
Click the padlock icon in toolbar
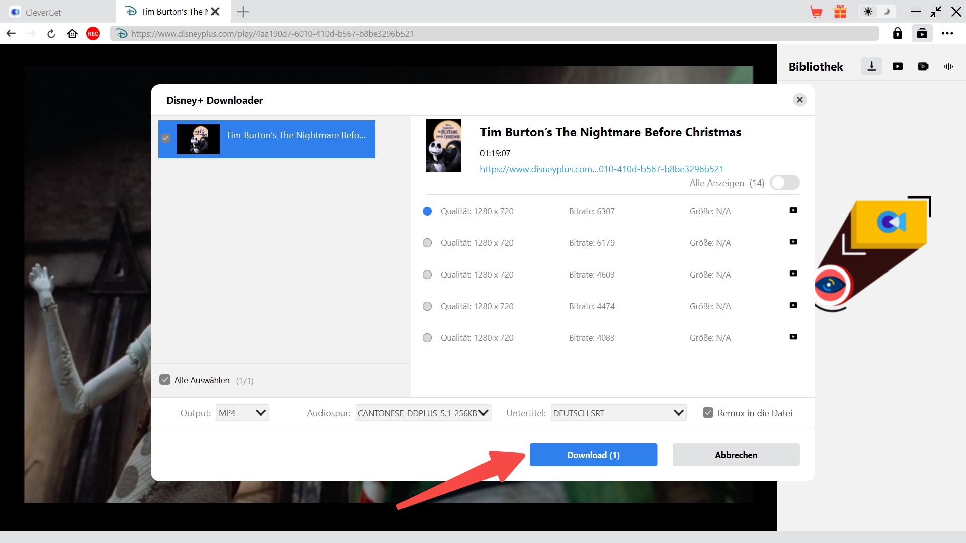[x=898, y=34]
